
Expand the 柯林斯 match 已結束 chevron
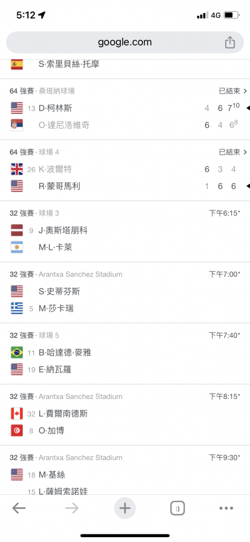233,91
